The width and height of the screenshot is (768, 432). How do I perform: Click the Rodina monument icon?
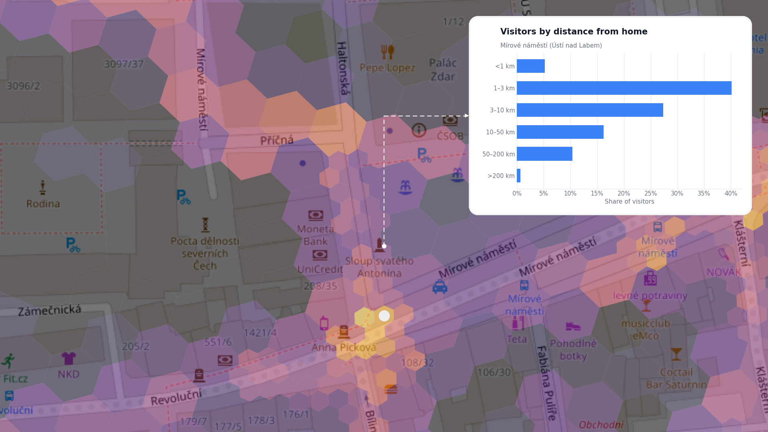(42, 187)
